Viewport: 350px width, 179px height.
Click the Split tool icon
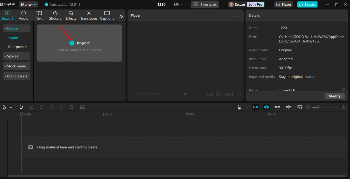pos(41,107)
